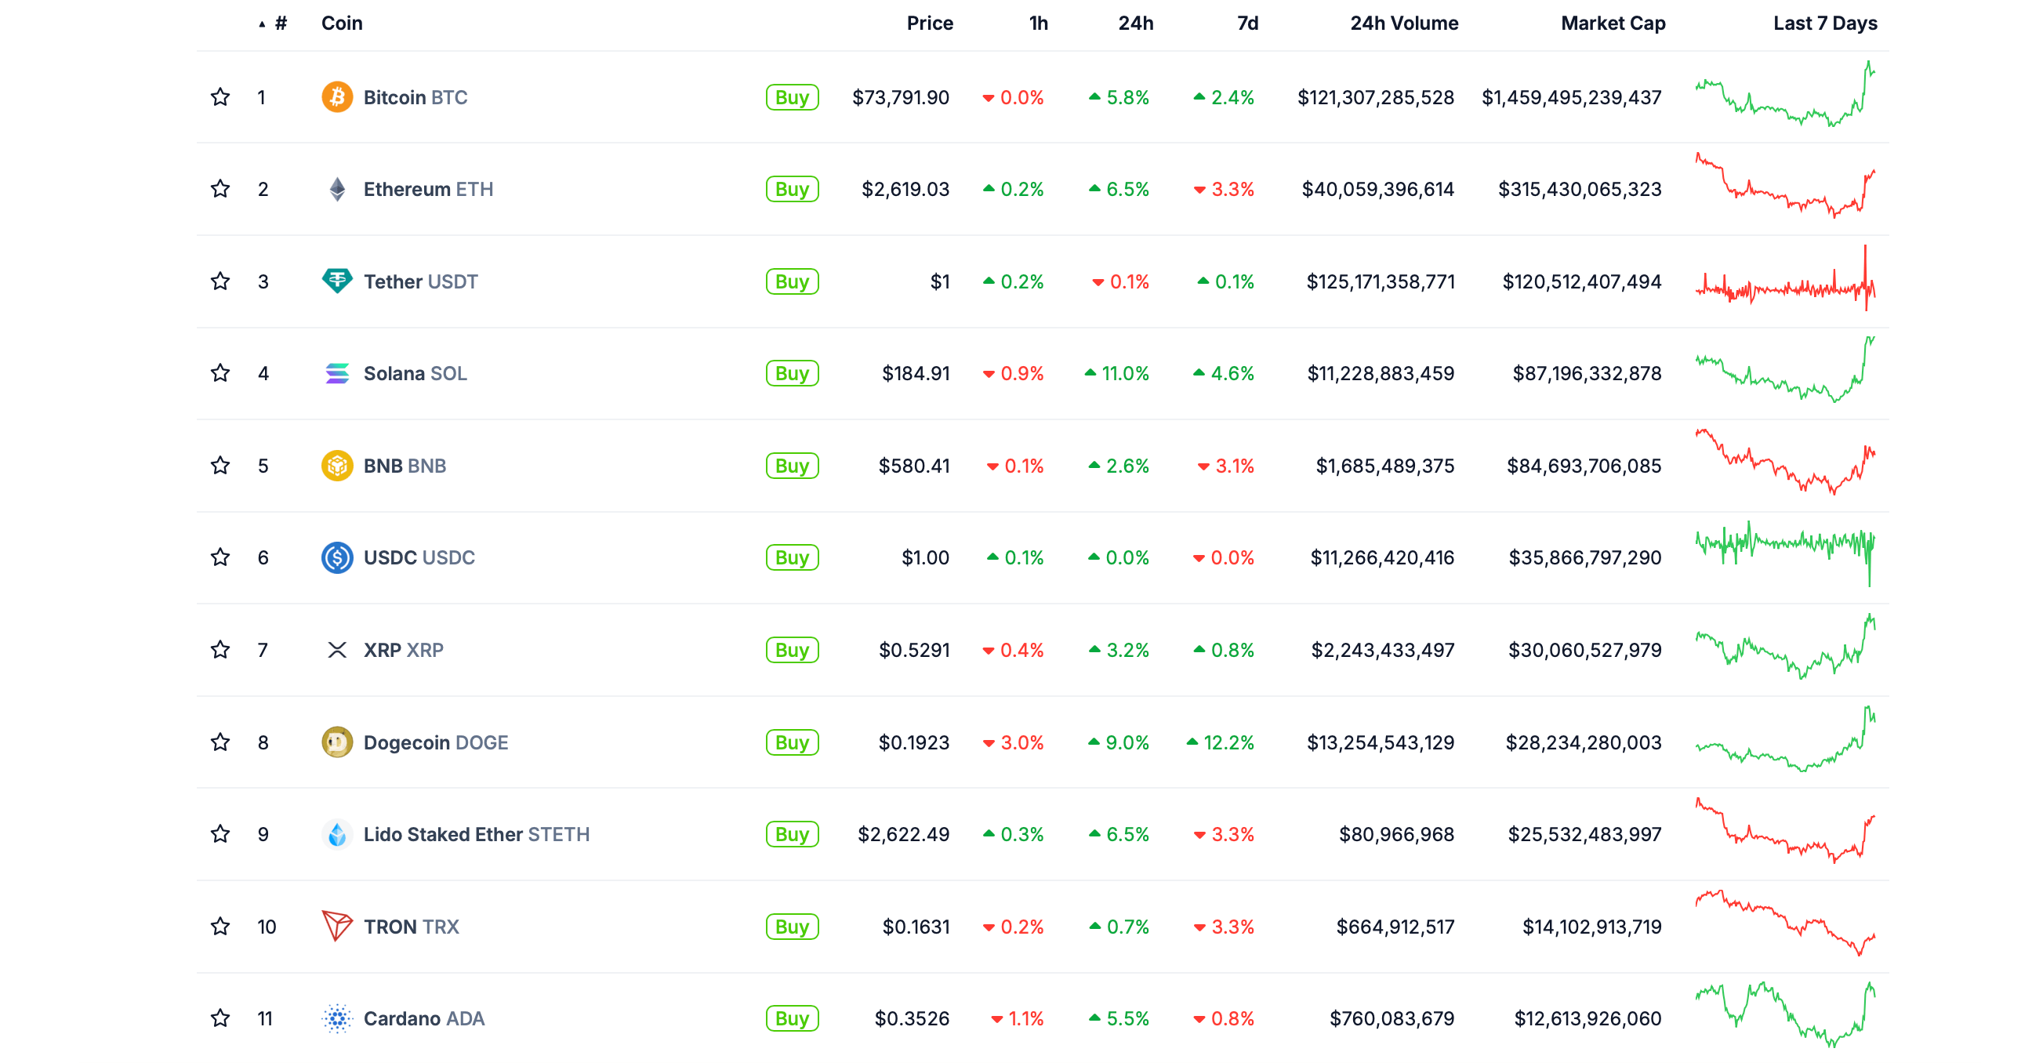Click Buy button for Ethereum
This screenshot has width=2032, height=1063.
(792, 189)
